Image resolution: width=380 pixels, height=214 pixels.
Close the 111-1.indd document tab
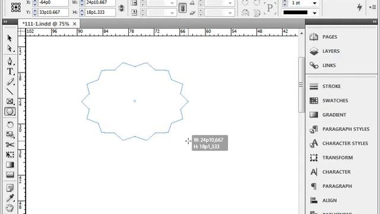(x=74, y=24)
